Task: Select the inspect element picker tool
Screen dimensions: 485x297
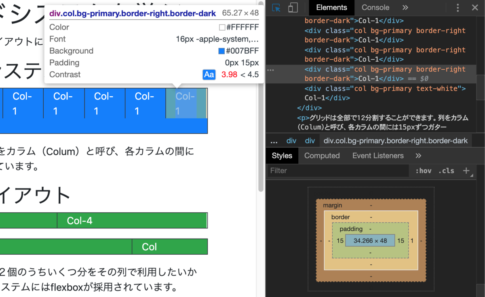Action: coord(276,8)
